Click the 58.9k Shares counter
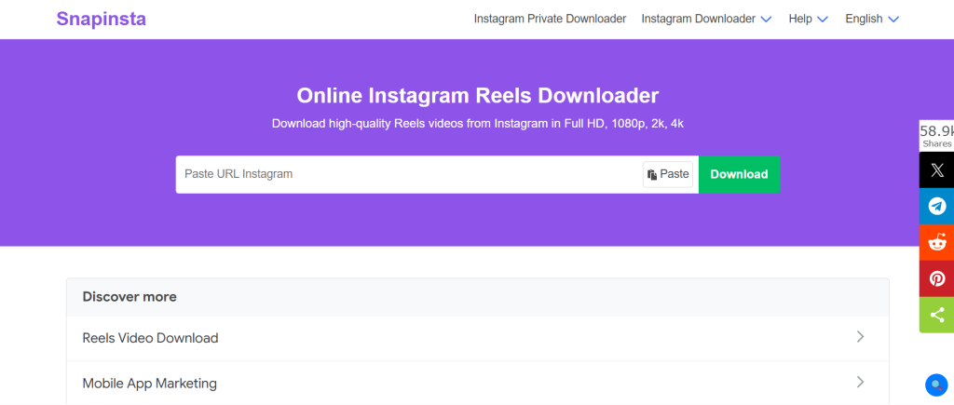 (936, 136)
